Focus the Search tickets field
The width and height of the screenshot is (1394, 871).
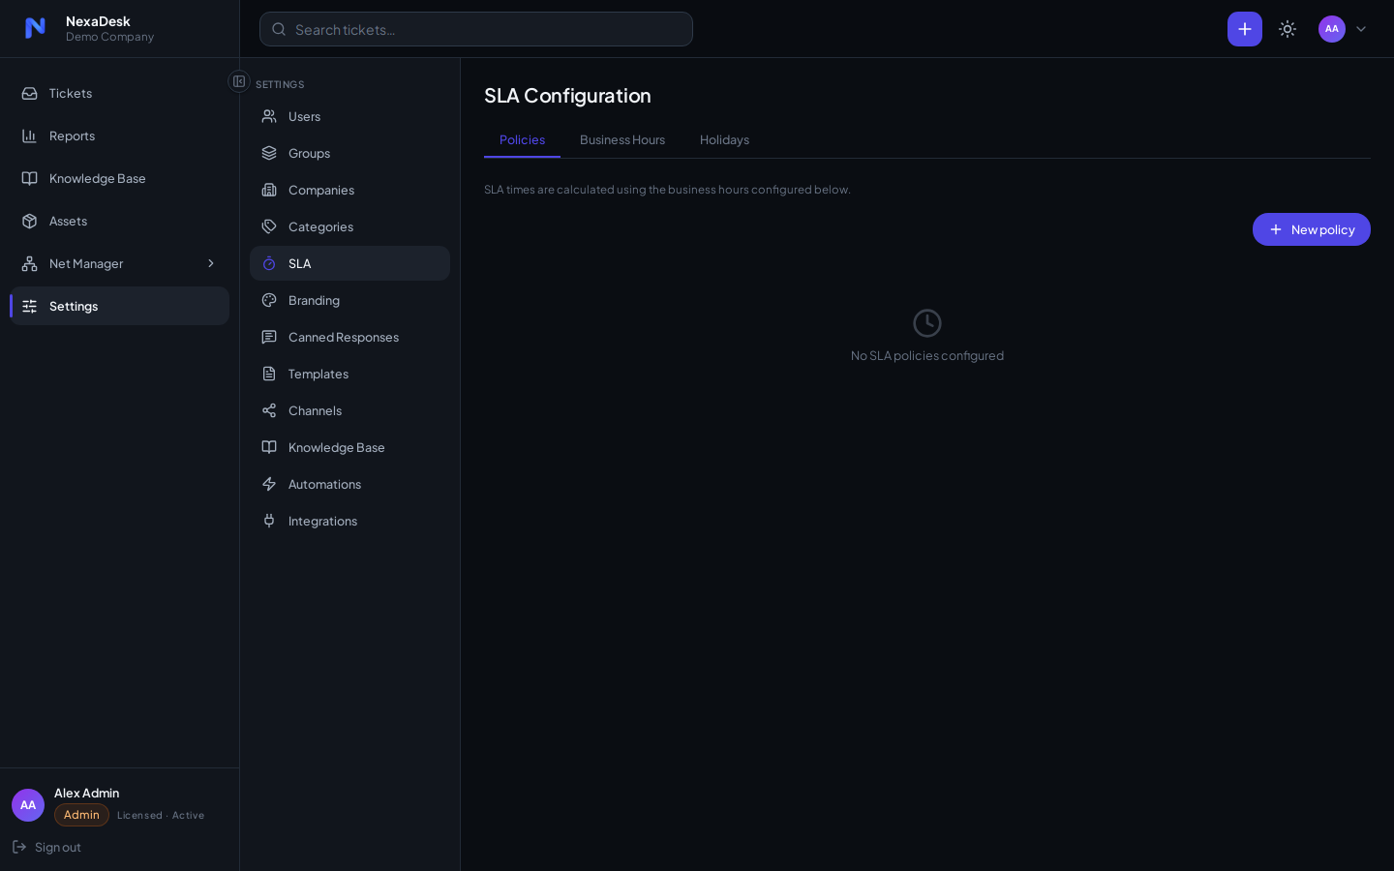(x=476, y=29)
